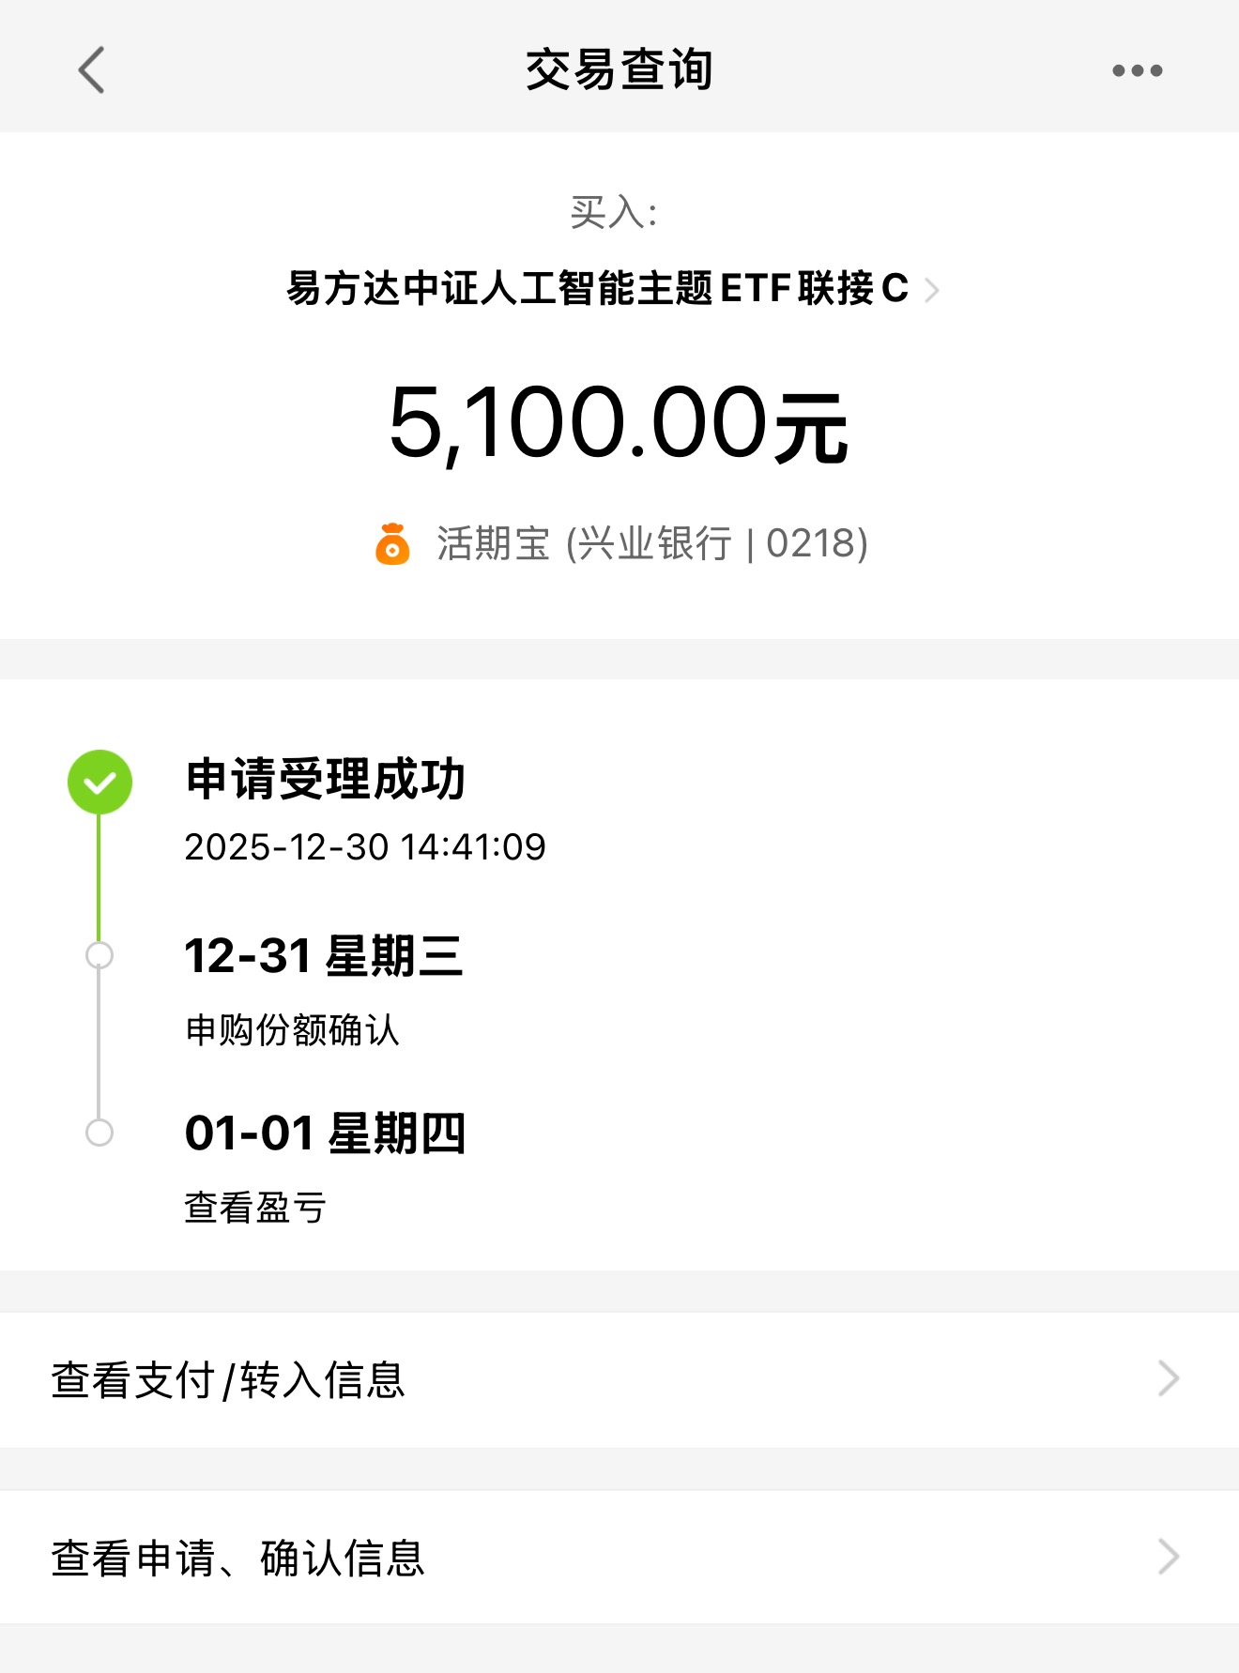The height and width of the screenshot is (1673, 1239).
Task: Open 易方达中证人工智能主题ETF联接C fund details
Action: (597, 288)
